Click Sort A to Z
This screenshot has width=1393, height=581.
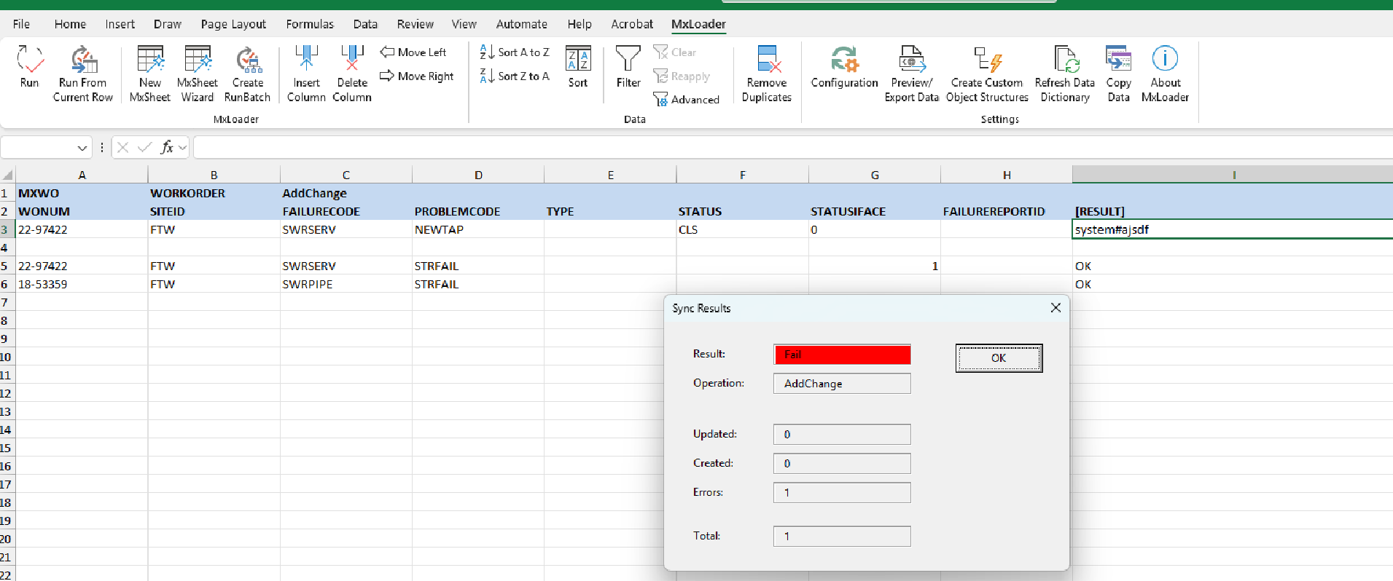[515, 52]
